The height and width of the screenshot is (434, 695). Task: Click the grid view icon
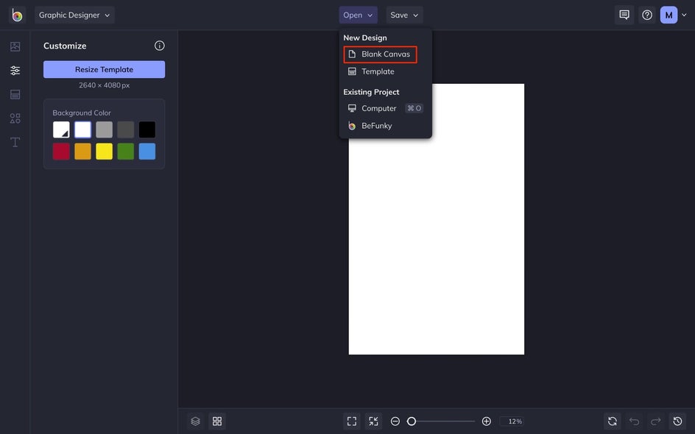pyautogui.click(x=217, y=421)
